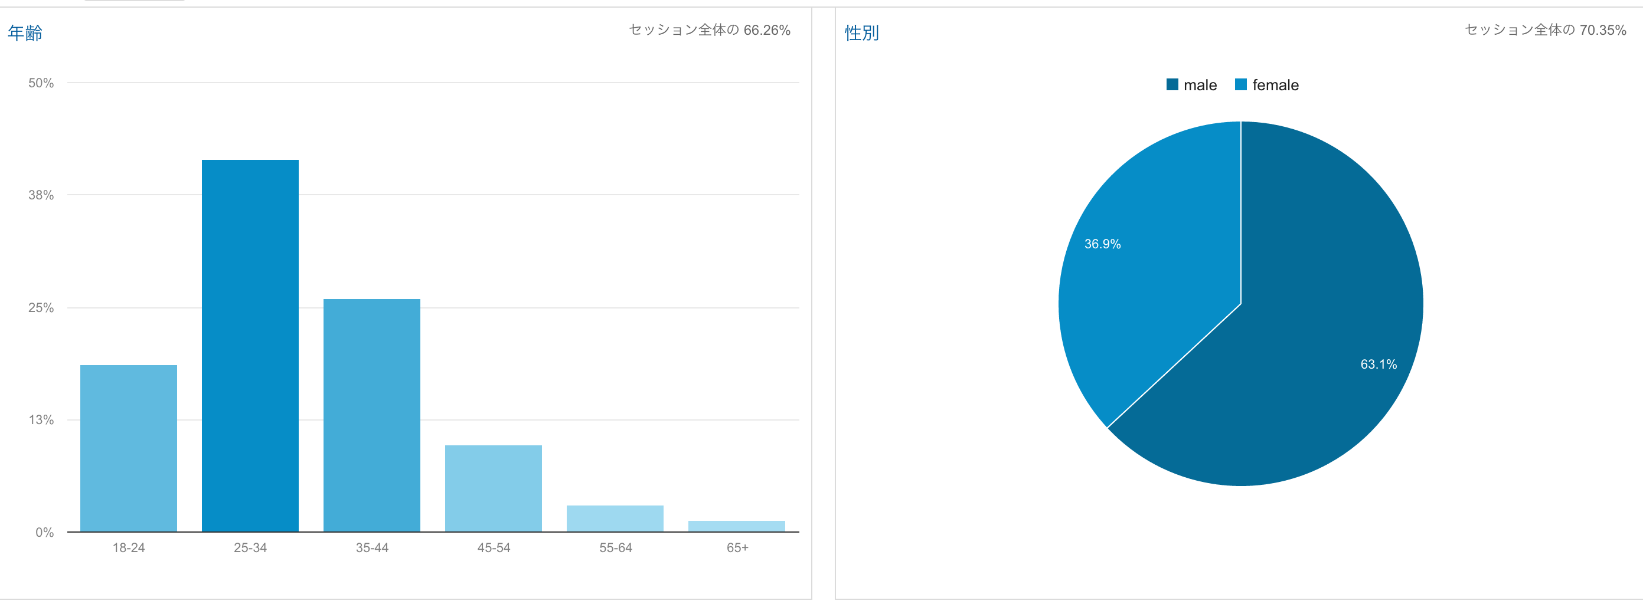Open the 性別 report link
The image size is (1643, 604).
tap(862, 32)
